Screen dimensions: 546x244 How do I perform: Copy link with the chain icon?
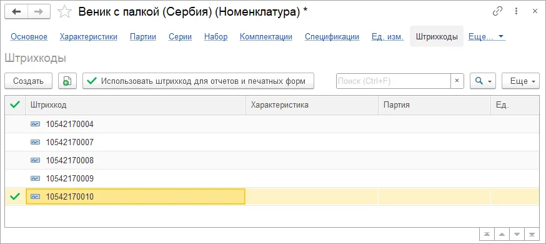click(x=498, y=11)
